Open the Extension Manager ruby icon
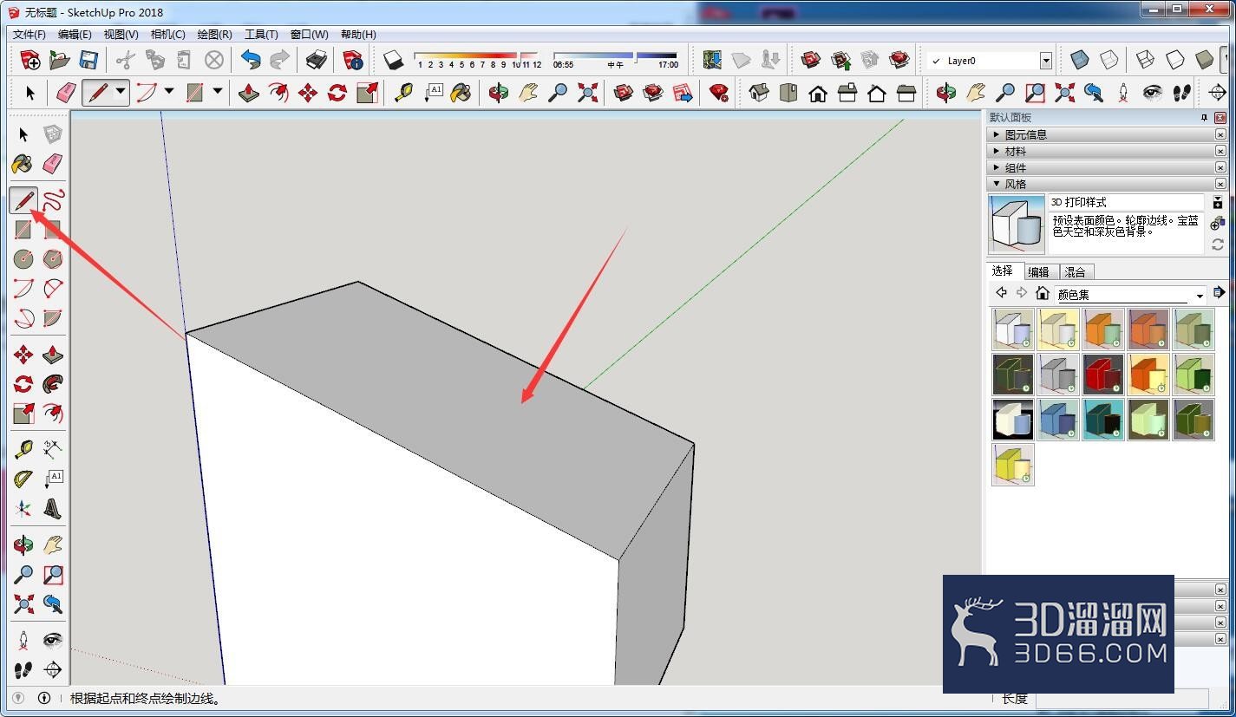 pyautogui.click(x=718, y=92)
